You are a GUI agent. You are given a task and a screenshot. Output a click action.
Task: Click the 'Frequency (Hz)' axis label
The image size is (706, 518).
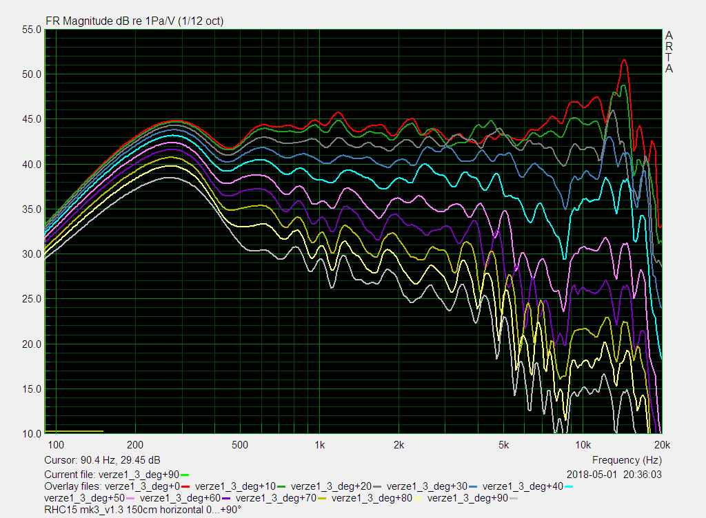[x=627, y=460]
